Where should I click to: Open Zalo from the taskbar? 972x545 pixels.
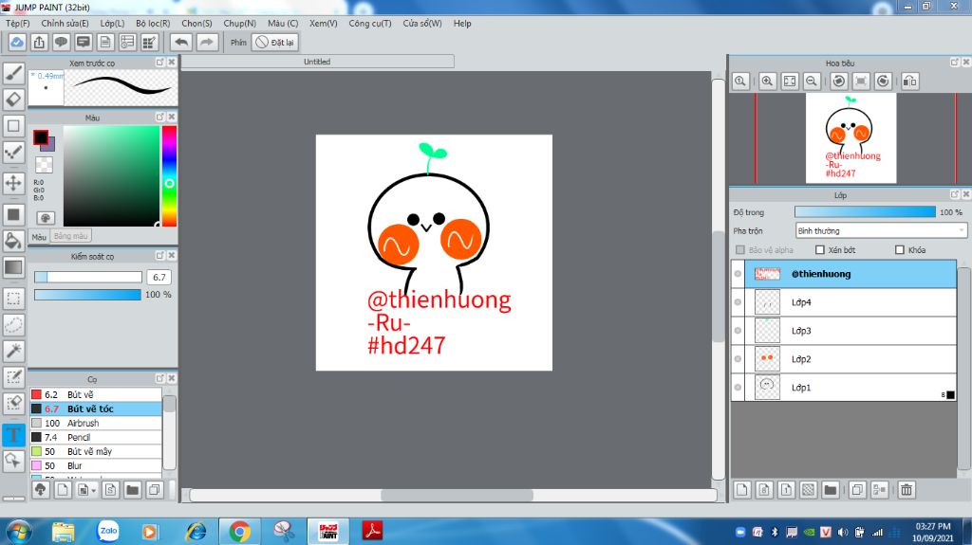coord(108,531)
